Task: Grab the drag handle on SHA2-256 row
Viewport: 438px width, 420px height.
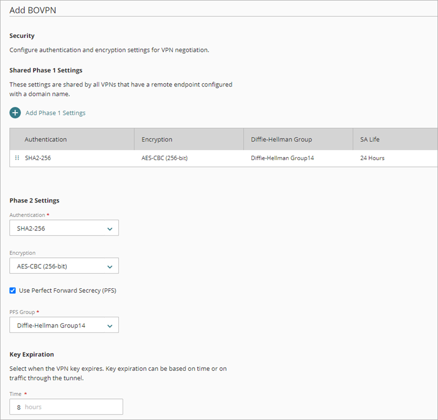Action: tap(17, 158)
